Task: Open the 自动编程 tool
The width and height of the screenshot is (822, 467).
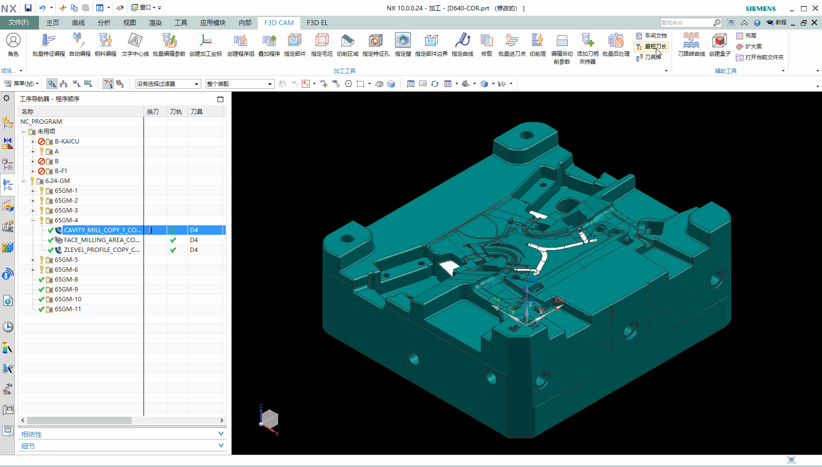Action: click(79, 44)
